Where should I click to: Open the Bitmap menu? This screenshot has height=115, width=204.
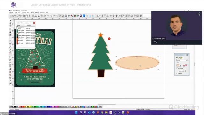coord(37,13)
